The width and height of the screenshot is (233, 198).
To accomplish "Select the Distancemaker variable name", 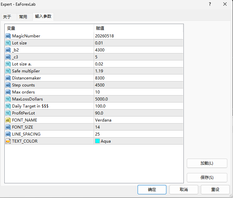I will click(x=26, y=78).
